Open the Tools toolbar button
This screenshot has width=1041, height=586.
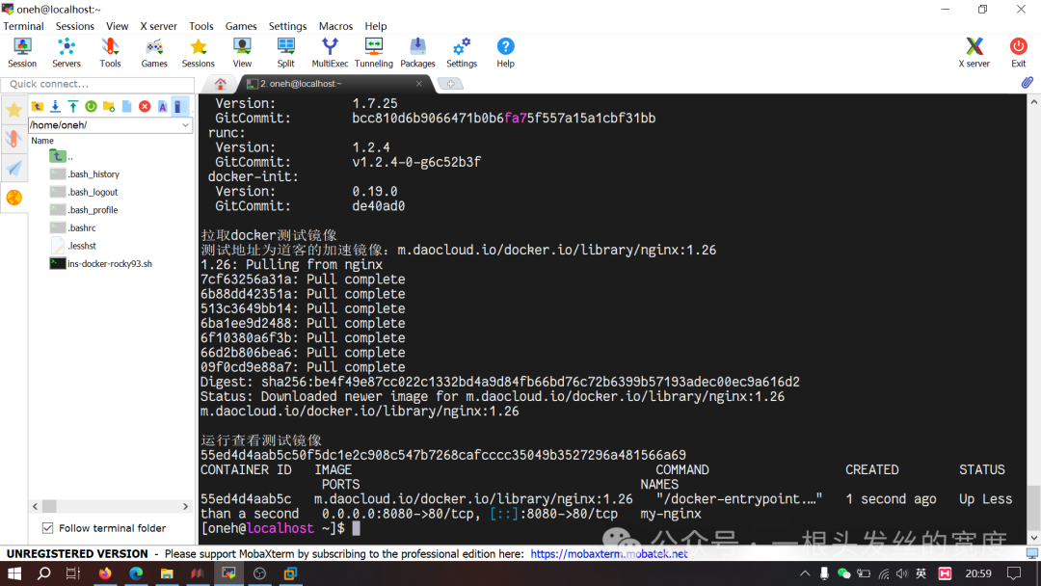(110, 52)
